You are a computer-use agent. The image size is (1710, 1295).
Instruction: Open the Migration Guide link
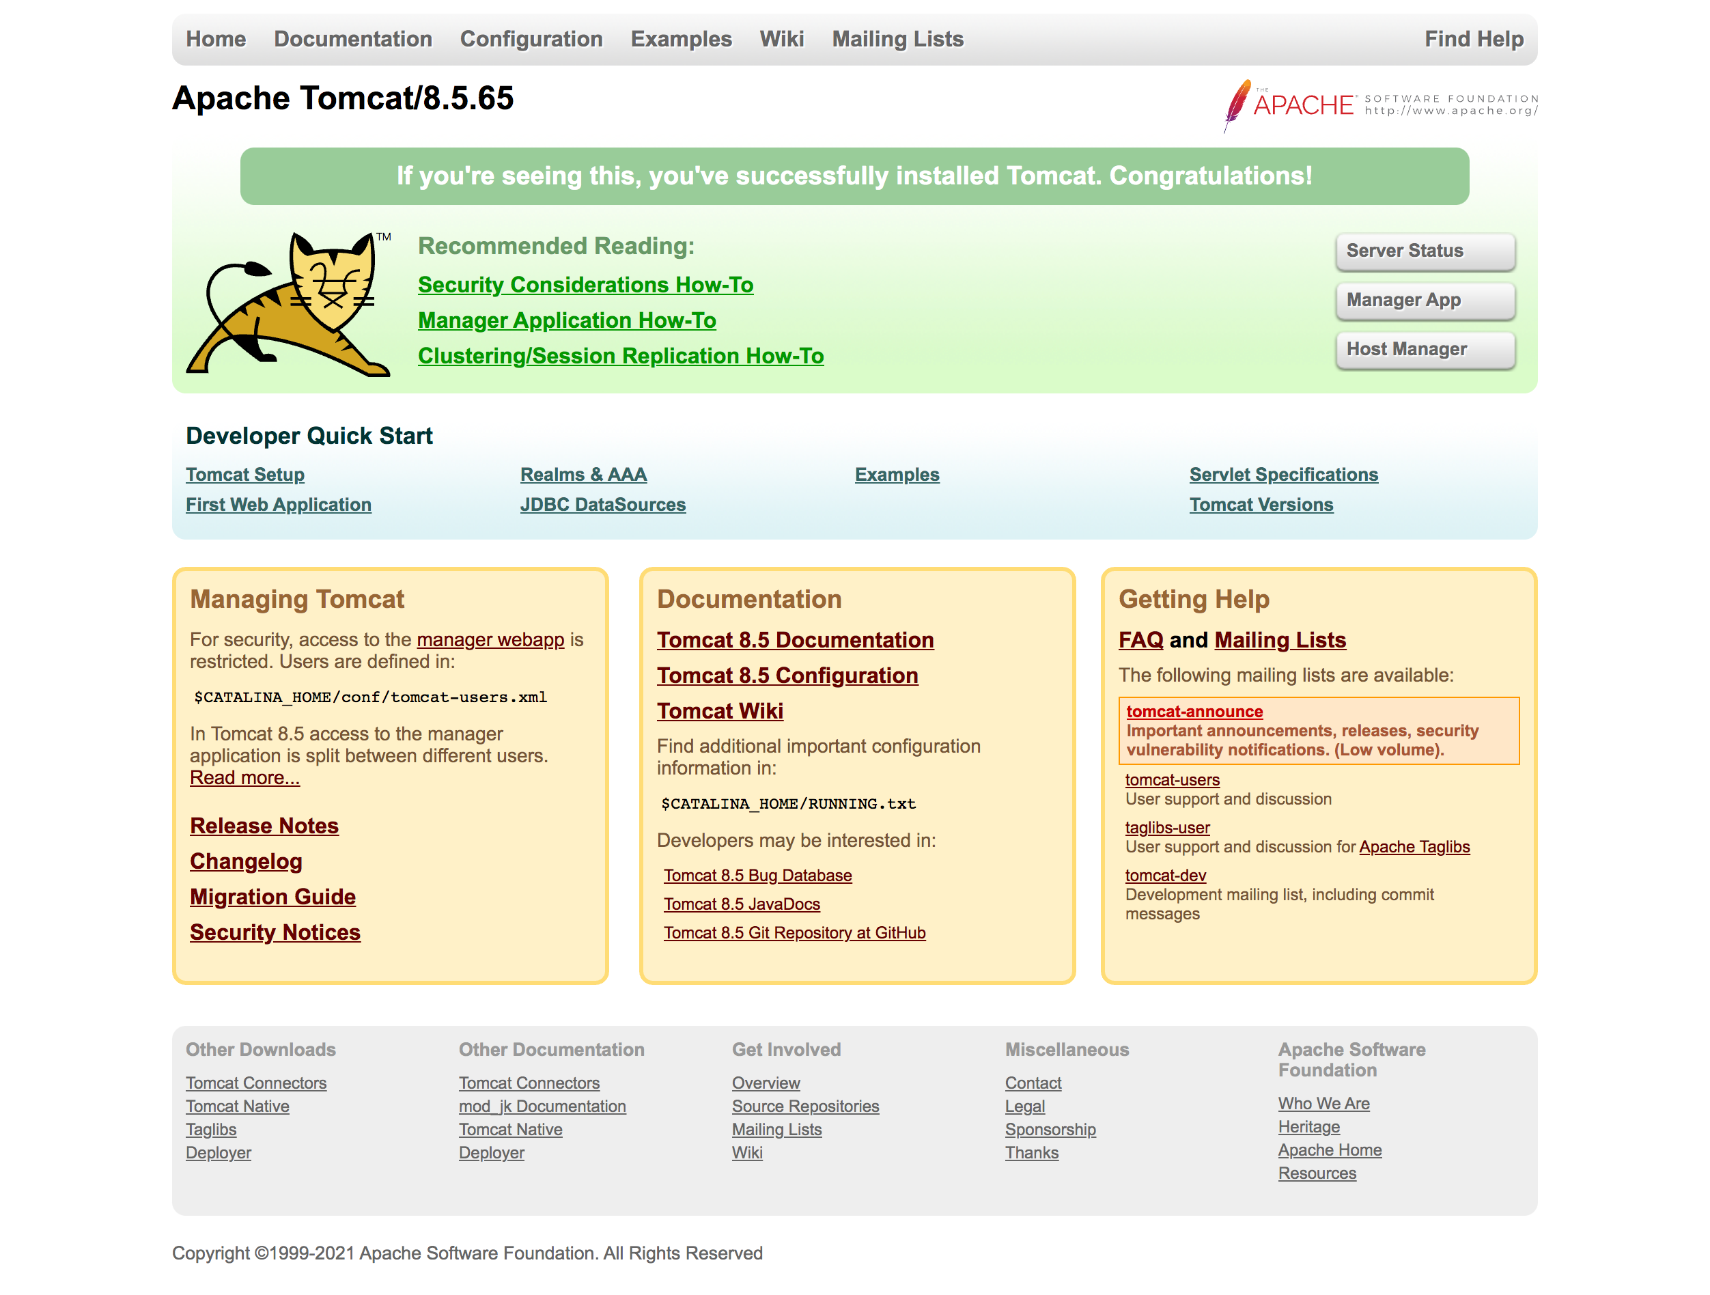coord(273,897)
